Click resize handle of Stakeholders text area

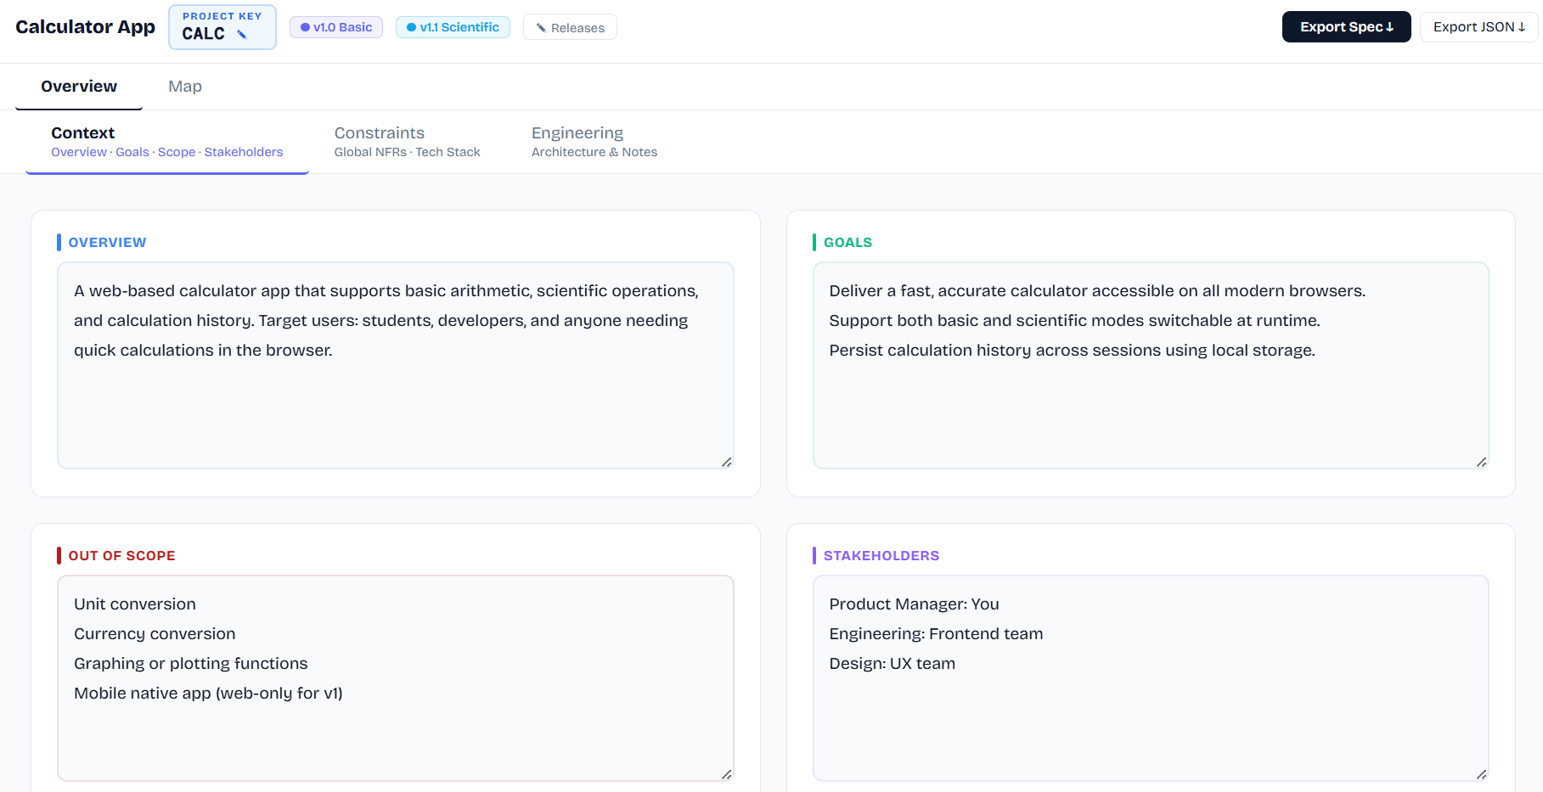point(1482,774)
